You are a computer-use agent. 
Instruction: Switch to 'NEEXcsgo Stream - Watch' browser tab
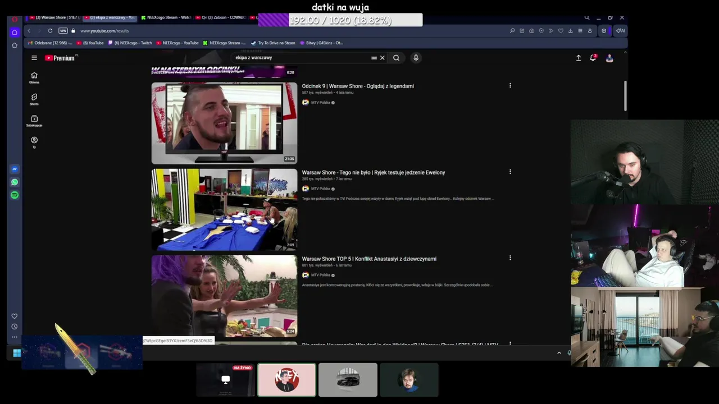[166, 17]
